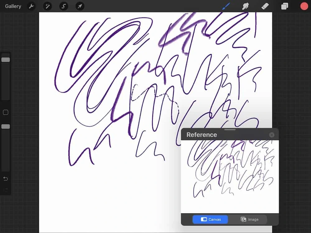Viewport: 311px width, 233px height.
Task: Open the Layers panel
Action: point(285,6)
